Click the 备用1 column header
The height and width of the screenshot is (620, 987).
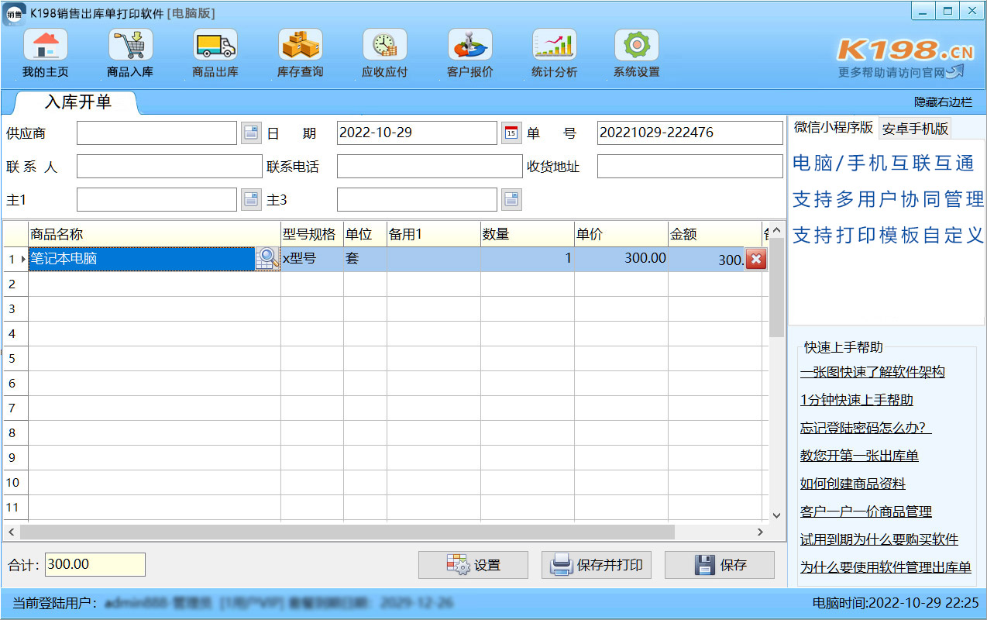tap(434, 235)
